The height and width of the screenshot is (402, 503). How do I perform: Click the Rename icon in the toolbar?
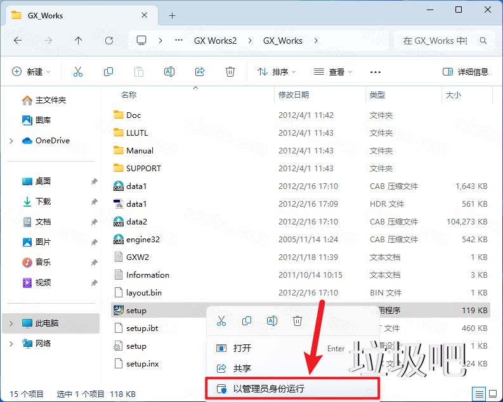point(169,72)
